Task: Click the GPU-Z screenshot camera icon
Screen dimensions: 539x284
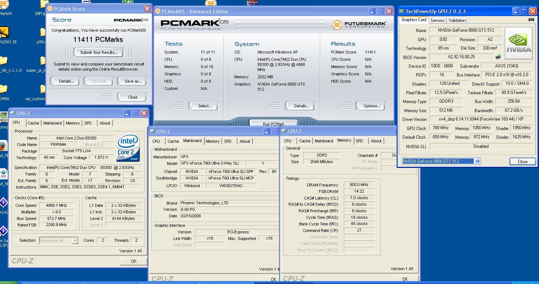Action: (x=531, y=20)
